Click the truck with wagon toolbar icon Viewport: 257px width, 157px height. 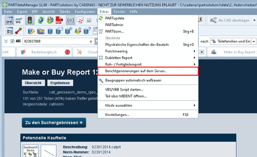pyautogui.click(x=19, y=21)
